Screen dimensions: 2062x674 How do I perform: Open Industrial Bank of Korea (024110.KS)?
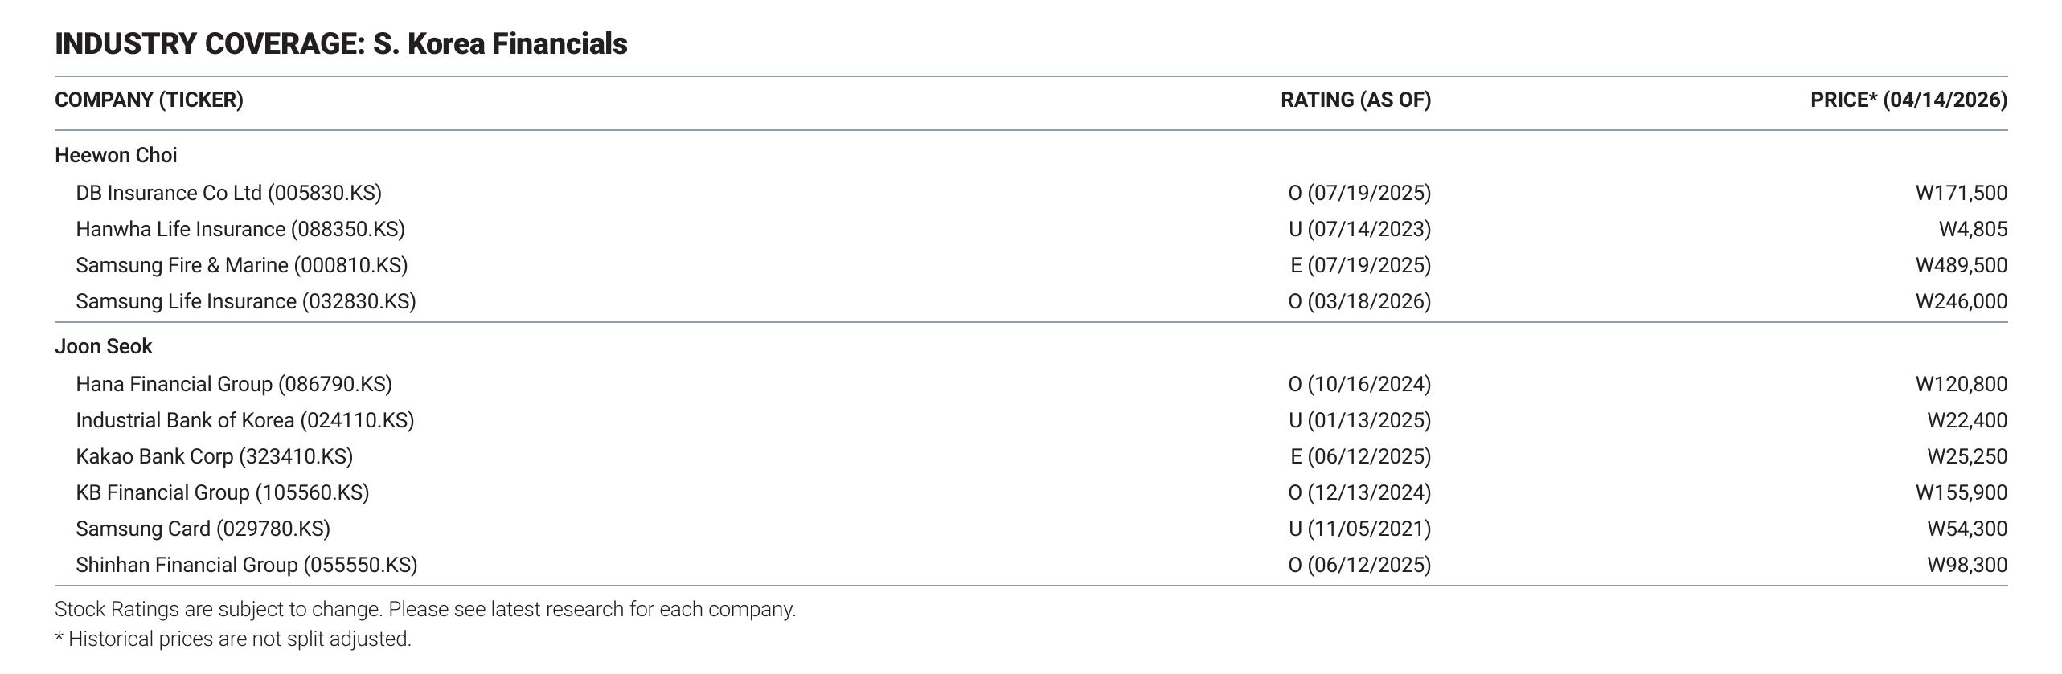[x=245, y=421]
